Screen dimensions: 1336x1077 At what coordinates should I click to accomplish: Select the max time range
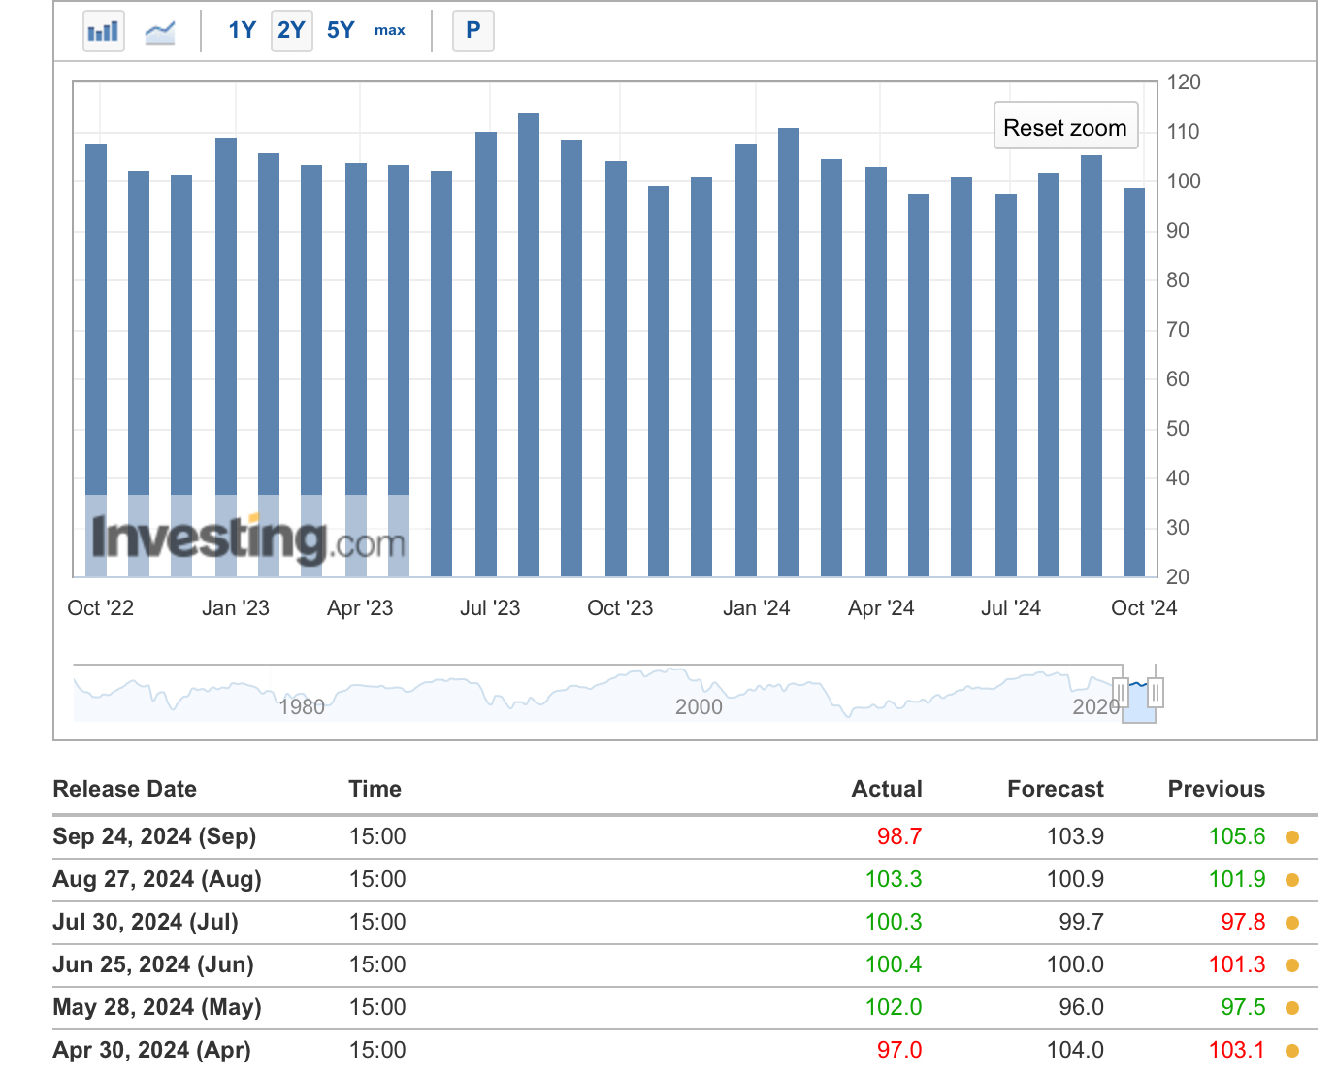[390, 30]
